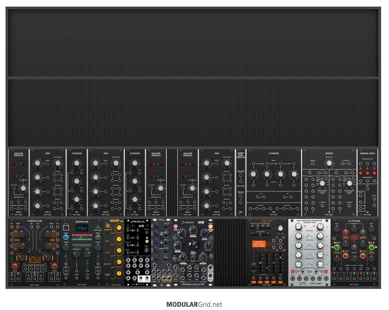
Task: Click the FINE TUNE knob on 2600-VCO
Action: [280, 228]
